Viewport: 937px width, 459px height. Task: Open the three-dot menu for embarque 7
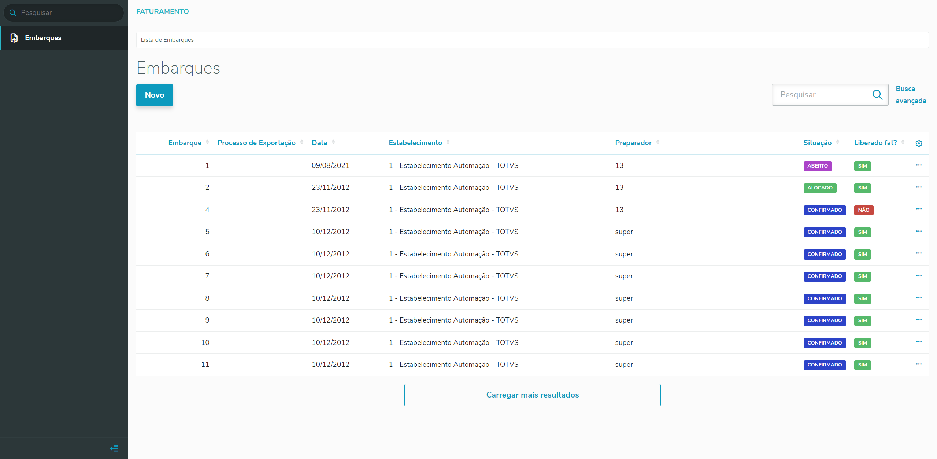coord(919,276)
